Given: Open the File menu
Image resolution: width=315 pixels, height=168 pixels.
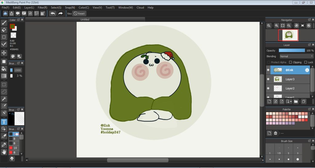Looking at the screenshot, I should click(6, 8).
